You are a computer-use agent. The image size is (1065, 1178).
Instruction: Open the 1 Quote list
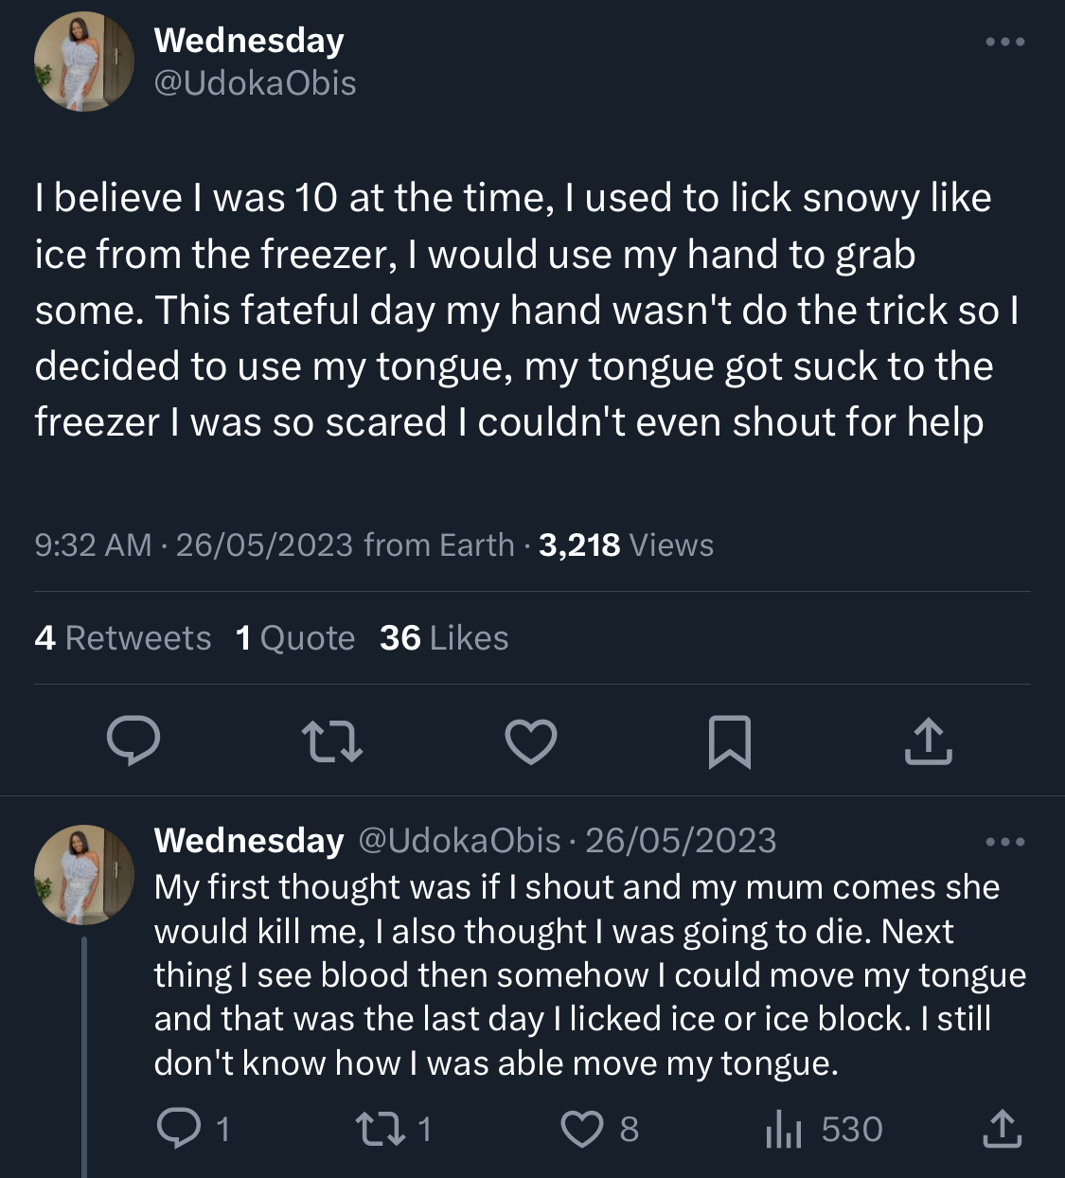[x=295, y=638]
